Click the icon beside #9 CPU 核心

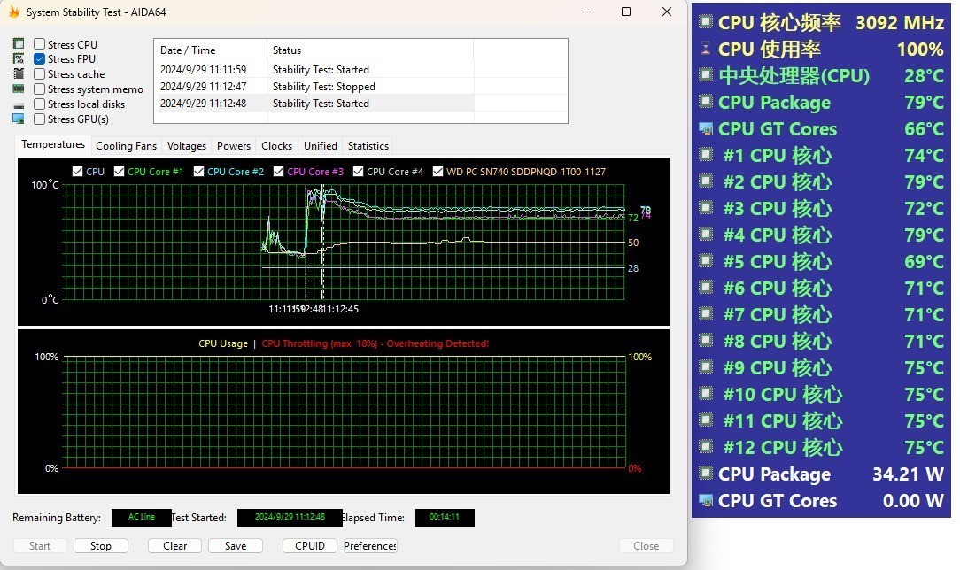pos(705,366)
